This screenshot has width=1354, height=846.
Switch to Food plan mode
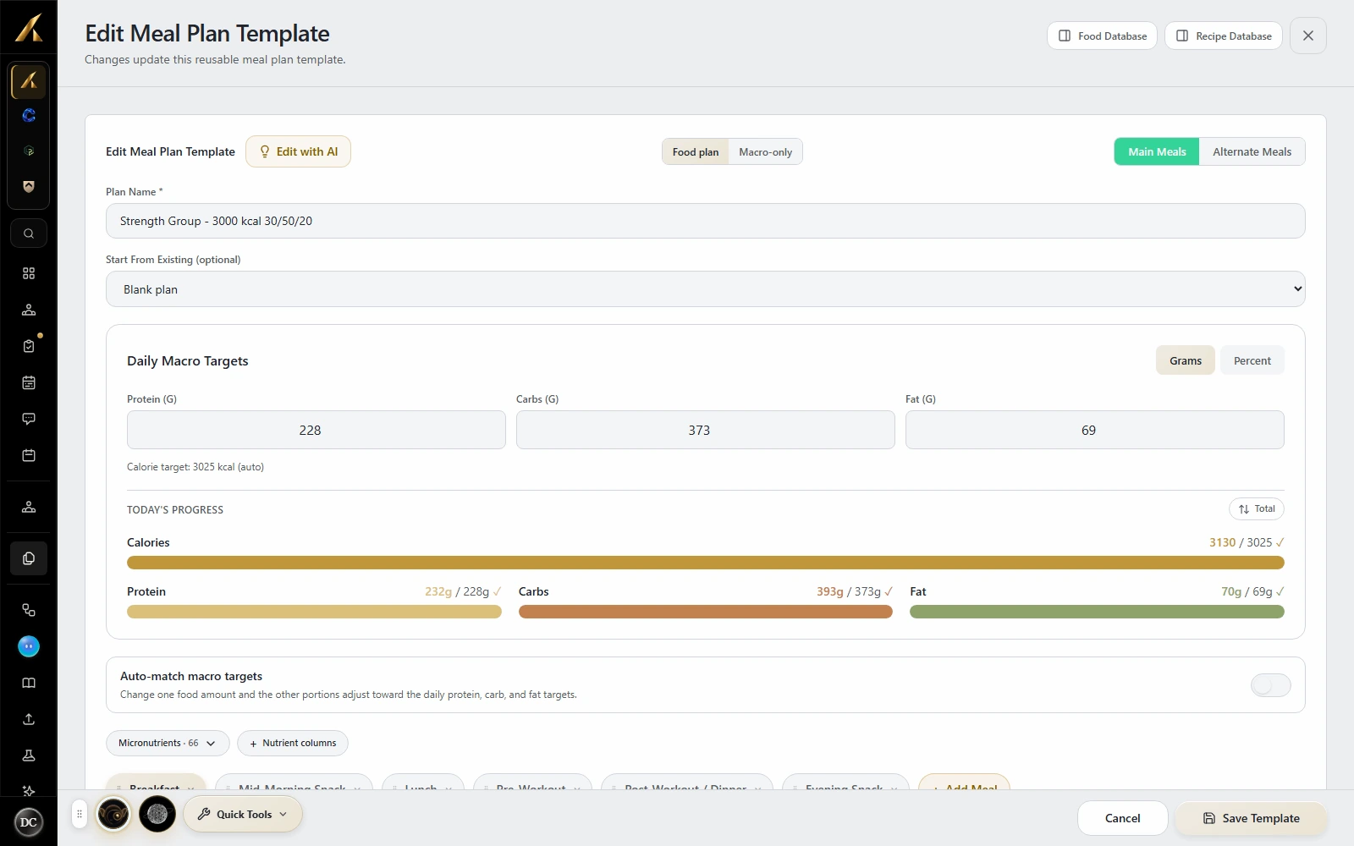click(696, 152)
